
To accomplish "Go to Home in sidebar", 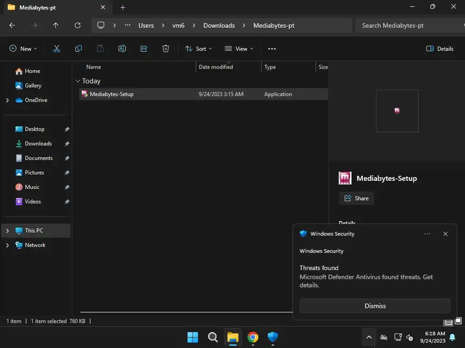I will 32,71.
